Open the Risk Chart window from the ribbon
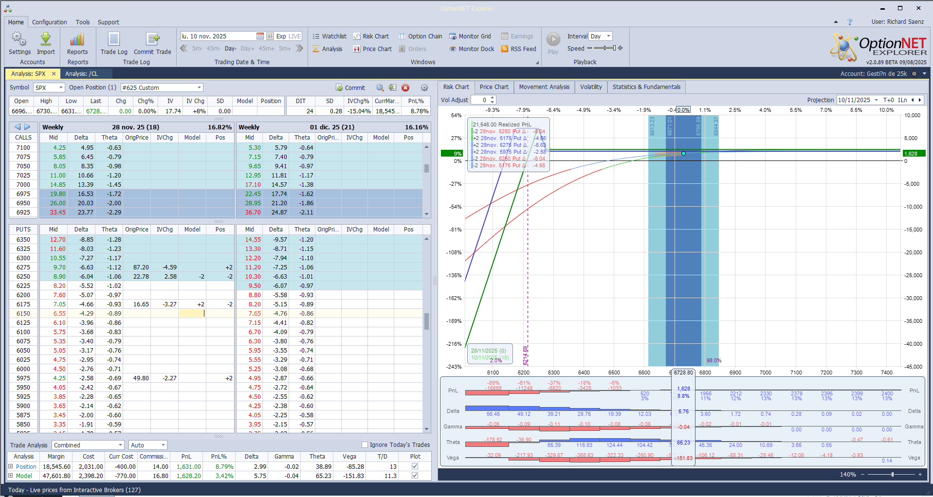 pyautogui.click(x=371, y=36)
